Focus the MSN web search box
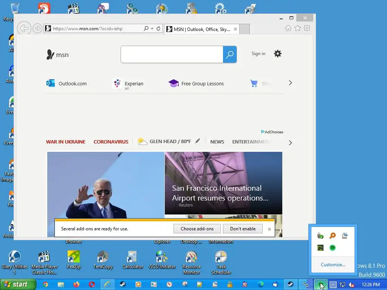This screenshot has height=290, width=387. [172, 54]
